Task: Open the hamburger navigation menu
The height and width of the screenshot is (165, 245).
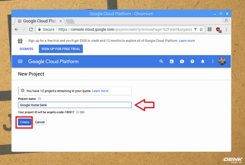Action: [20, 61]
